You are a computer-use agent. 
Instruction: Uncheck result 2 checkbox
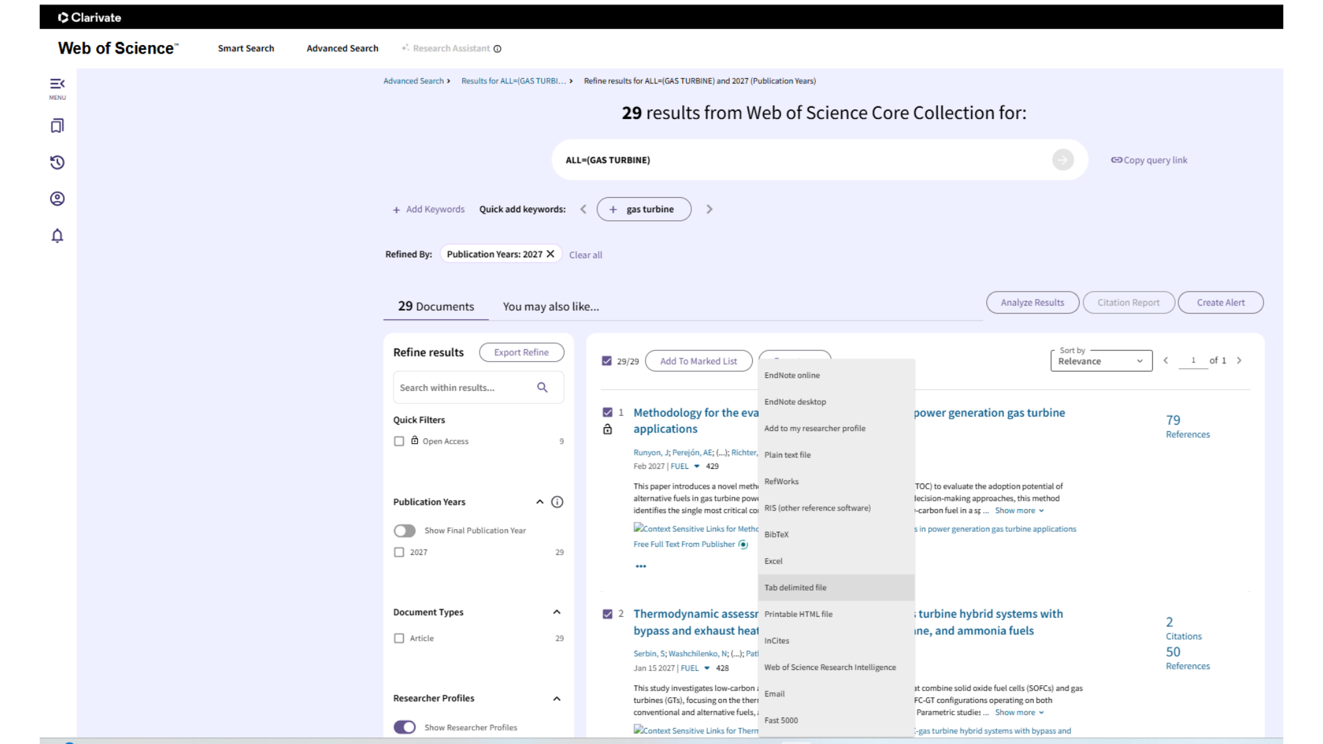pyautogui.click(x=608, y=614)
